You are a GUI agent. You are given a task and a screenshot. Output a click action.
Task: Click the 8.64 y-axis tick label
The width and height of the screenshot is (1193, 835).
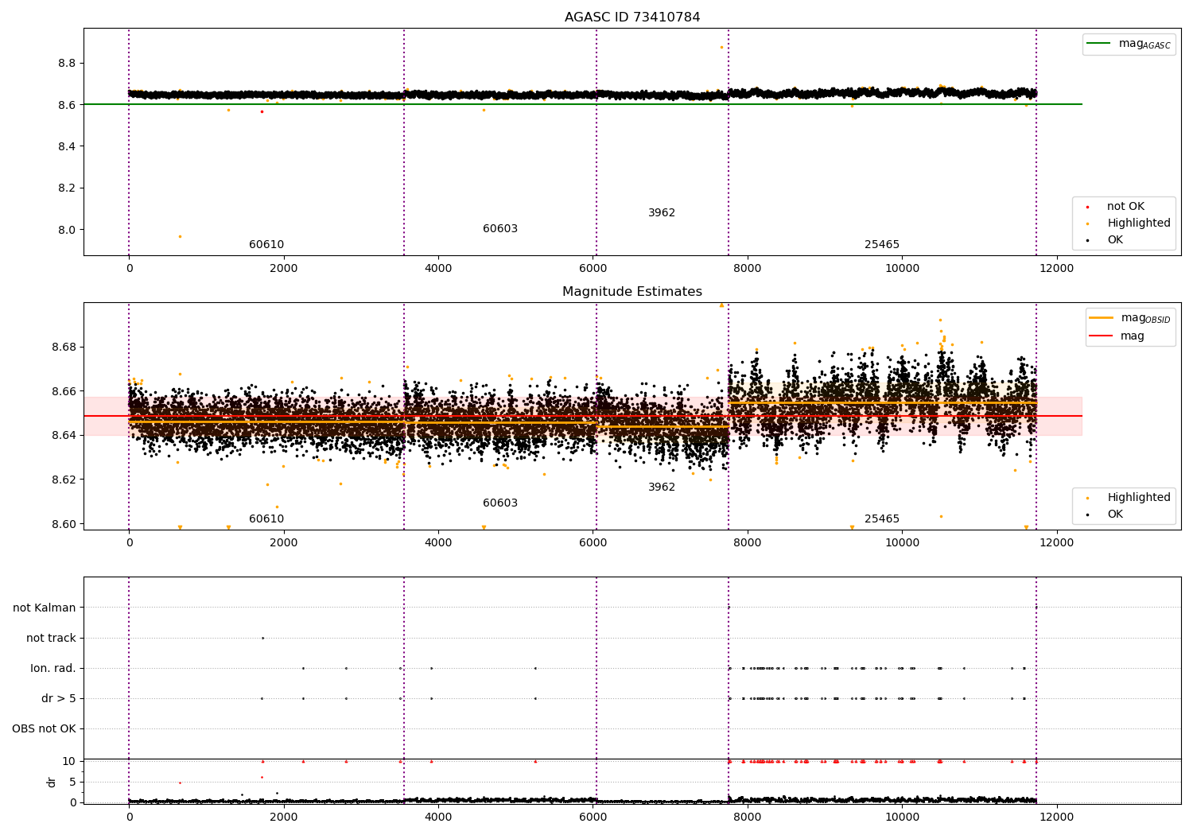(x=64, y=435)
